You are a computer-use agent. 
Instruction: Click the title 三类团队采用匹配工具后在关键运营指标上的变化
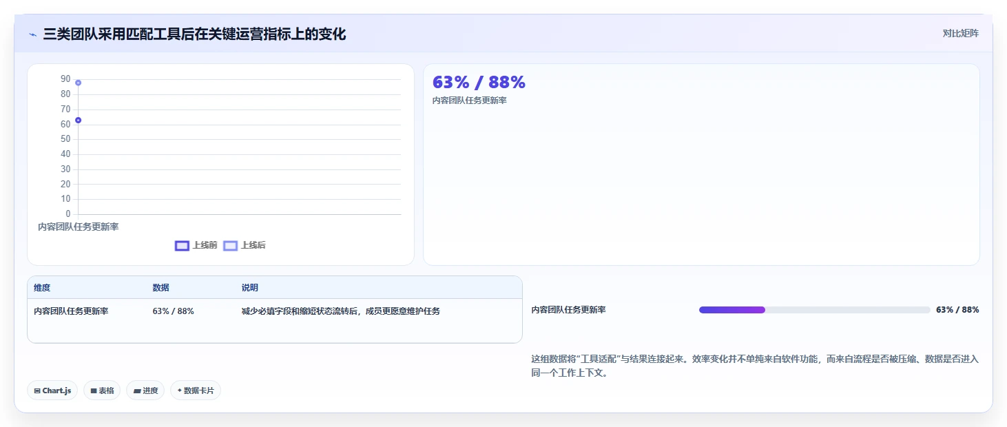[194, 34]
